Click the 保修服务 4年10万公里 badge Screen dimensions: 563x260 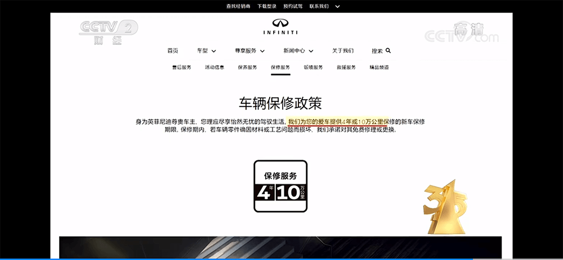coord(280,186)
